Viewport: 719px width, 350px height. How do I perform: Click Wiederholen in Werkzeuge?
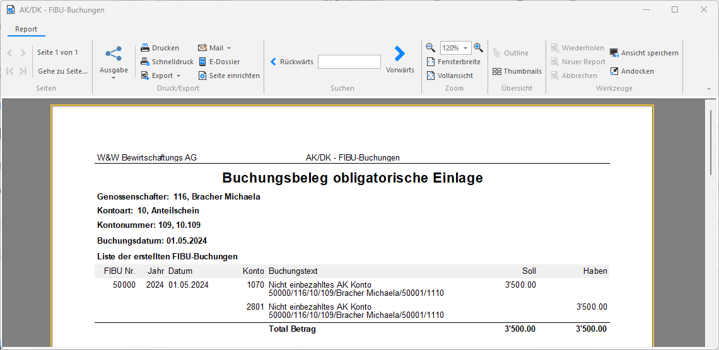[x=577, y=48]
